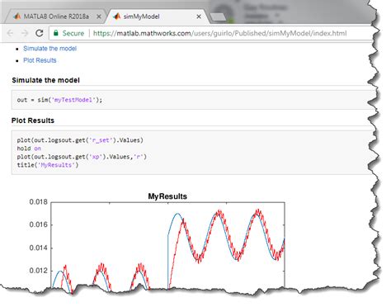Click the title('MyResults') code line
This screenshot has width=391, height=307.
pos(48,165)
